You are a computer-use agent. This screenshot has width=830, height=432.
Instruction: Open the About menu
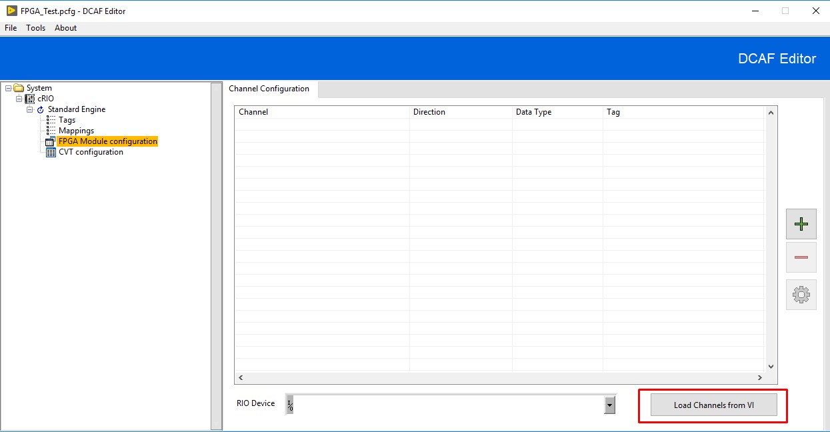(x=65, y=28)
